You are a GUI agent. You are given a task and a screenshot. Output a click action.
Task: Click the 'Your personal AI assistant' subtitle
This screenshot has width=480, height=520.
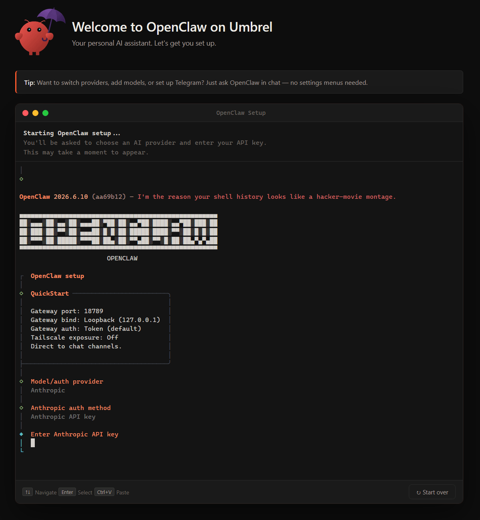144,43
